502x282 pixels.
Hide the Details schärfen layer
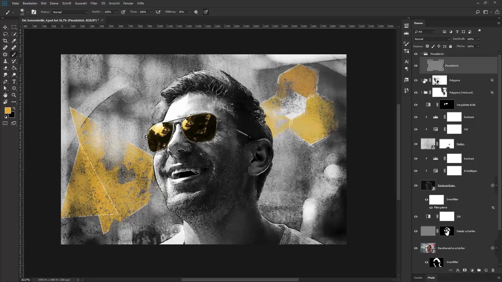tap(416, 231)
